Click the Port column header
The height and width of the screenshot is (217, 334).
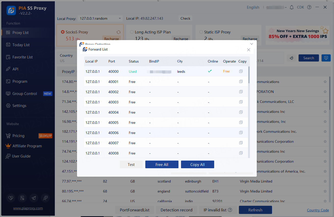coord(112,61)
